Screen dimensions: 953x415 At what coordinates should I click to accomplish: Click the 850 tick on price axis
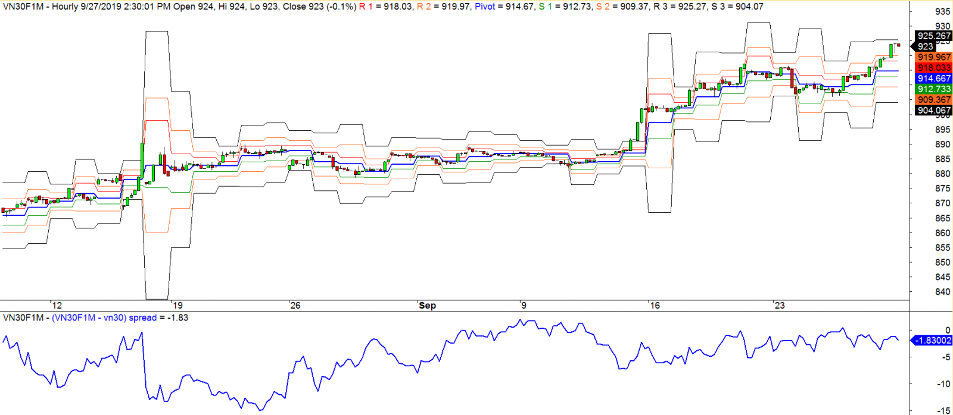(x=943, y=262)
